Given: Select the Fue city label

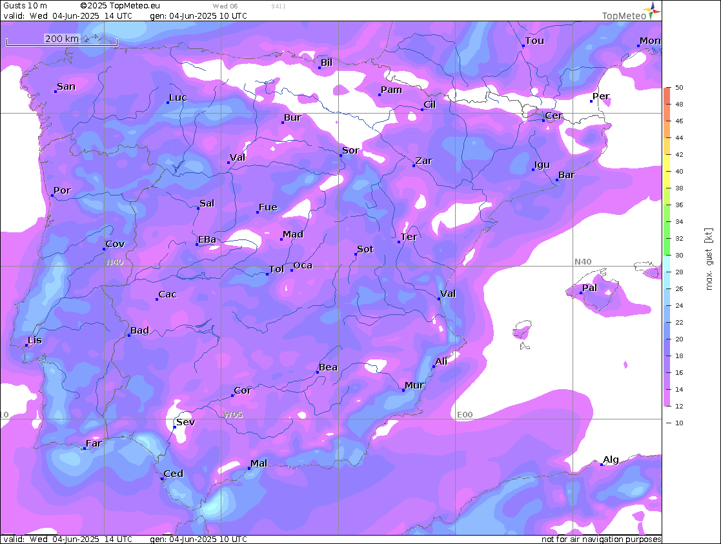Looking at the screenshot, I should click(268, 207).
